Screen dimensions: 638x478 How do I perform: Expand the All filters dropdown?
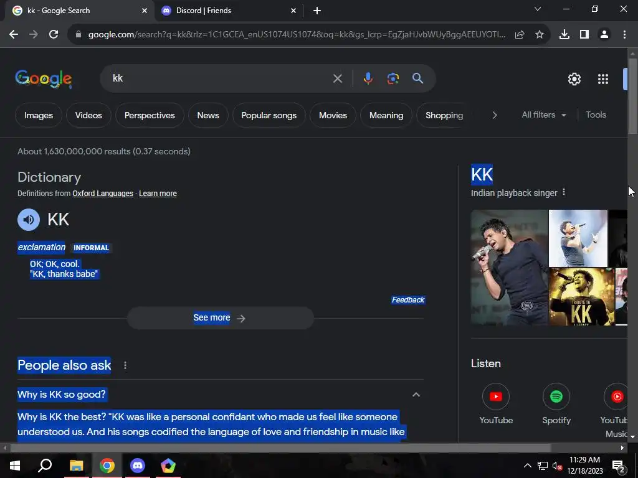543,115
